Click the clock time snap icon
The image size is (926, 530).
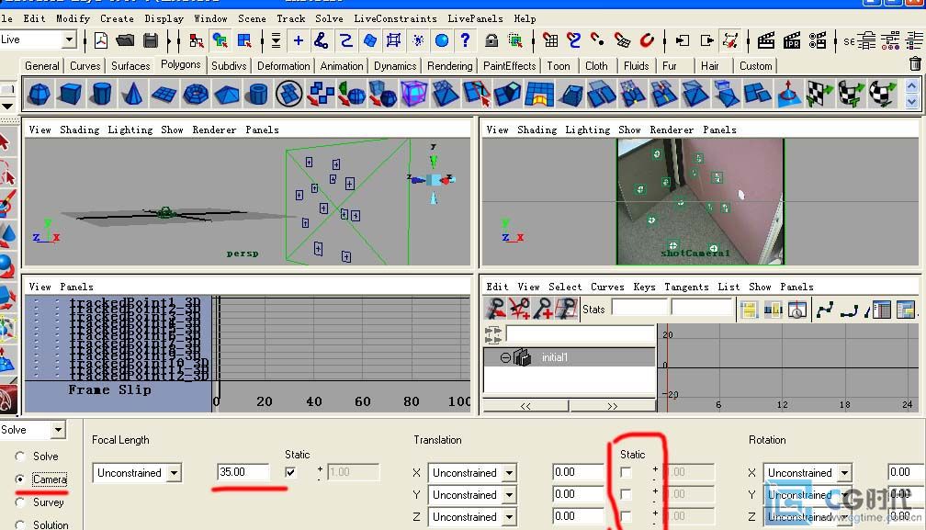click(797, 310)
